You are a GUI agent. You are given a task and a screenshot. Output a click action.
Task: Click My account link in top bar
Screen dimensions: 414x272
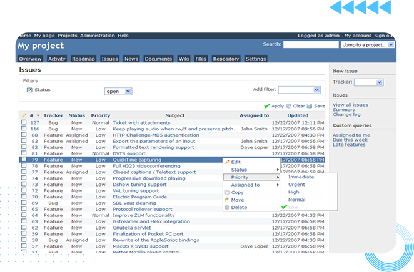358,36
